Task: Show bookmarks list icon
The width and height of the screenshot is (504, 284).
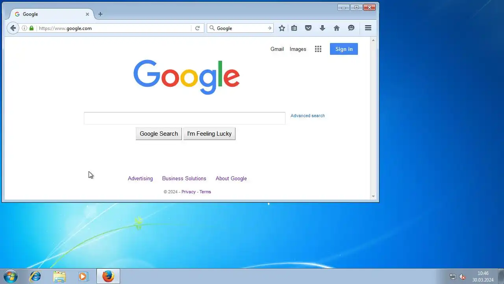Action: (294, 28)
